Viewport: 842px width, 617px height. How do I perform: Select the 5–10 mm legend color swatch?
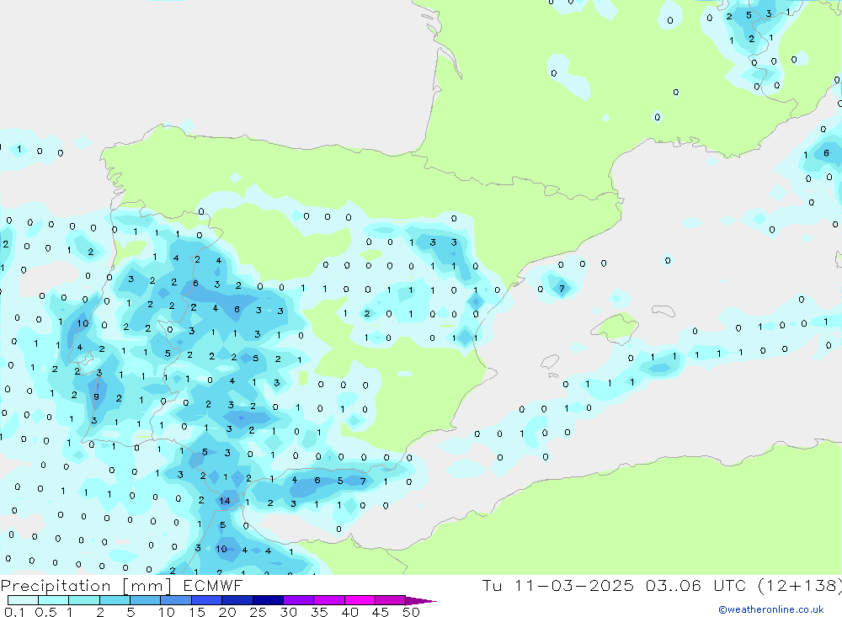(146, 600)
